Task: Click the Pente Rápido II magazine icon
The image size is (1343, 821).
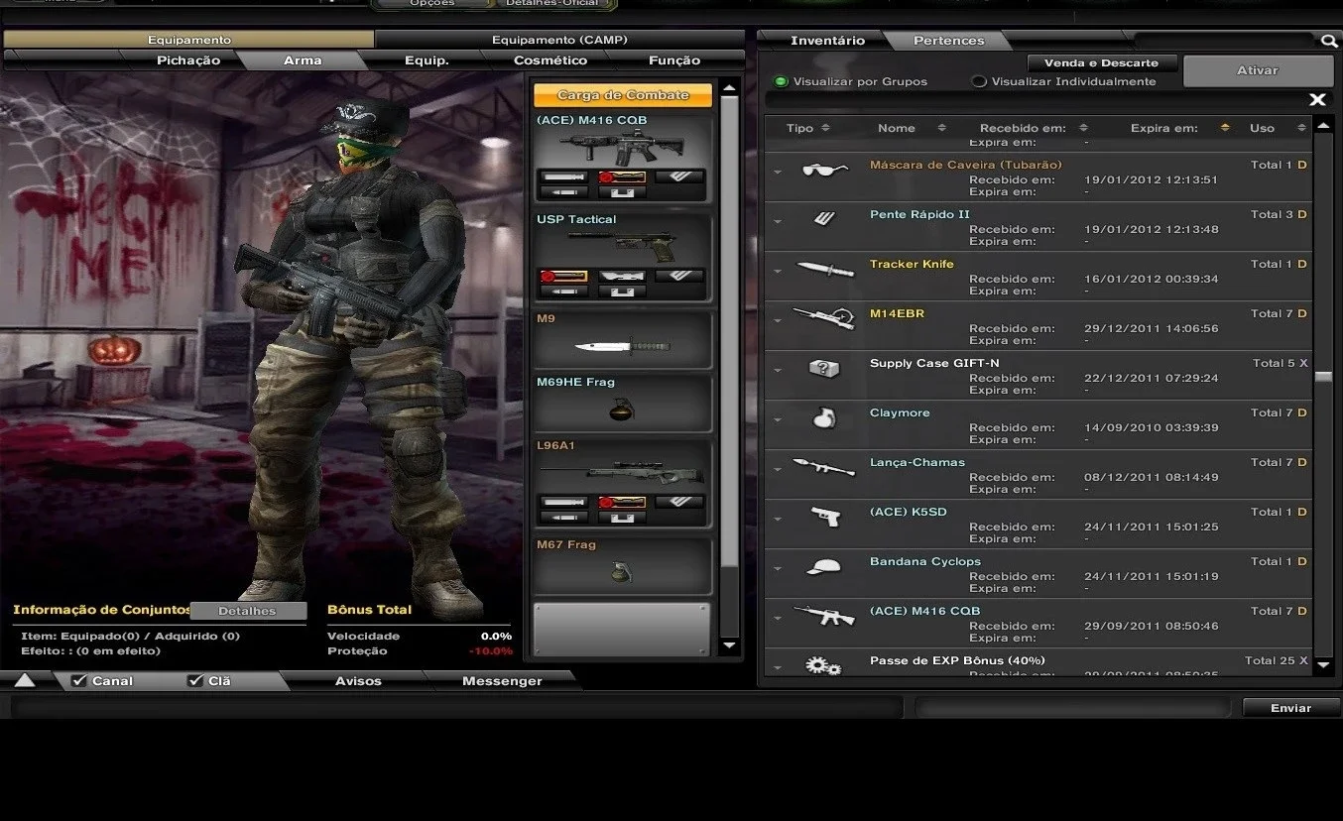Action: click(824, 219)
